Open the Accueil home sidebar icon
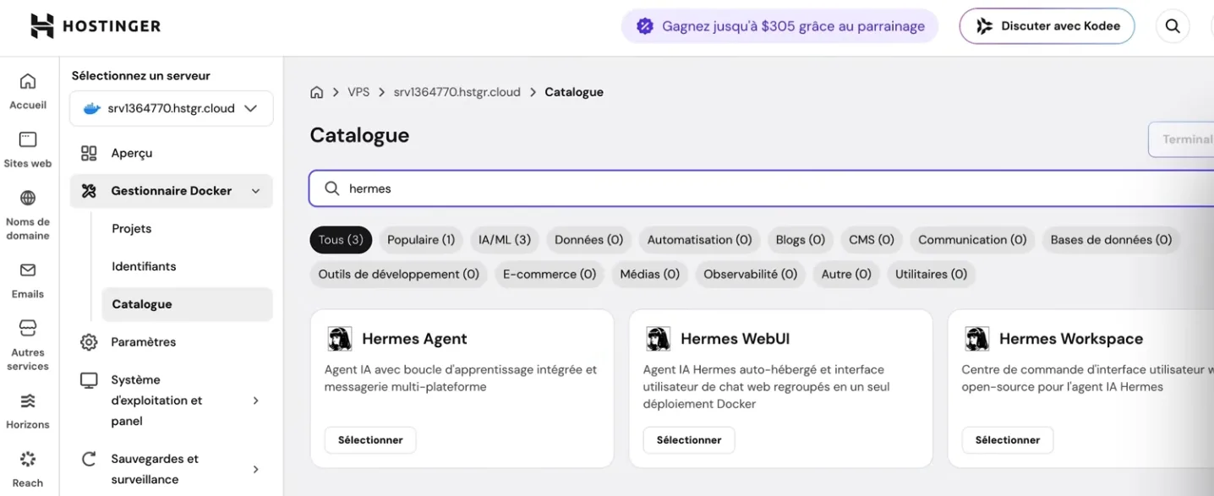Viewport: 1214px width, 496px height. click(28, 81)
